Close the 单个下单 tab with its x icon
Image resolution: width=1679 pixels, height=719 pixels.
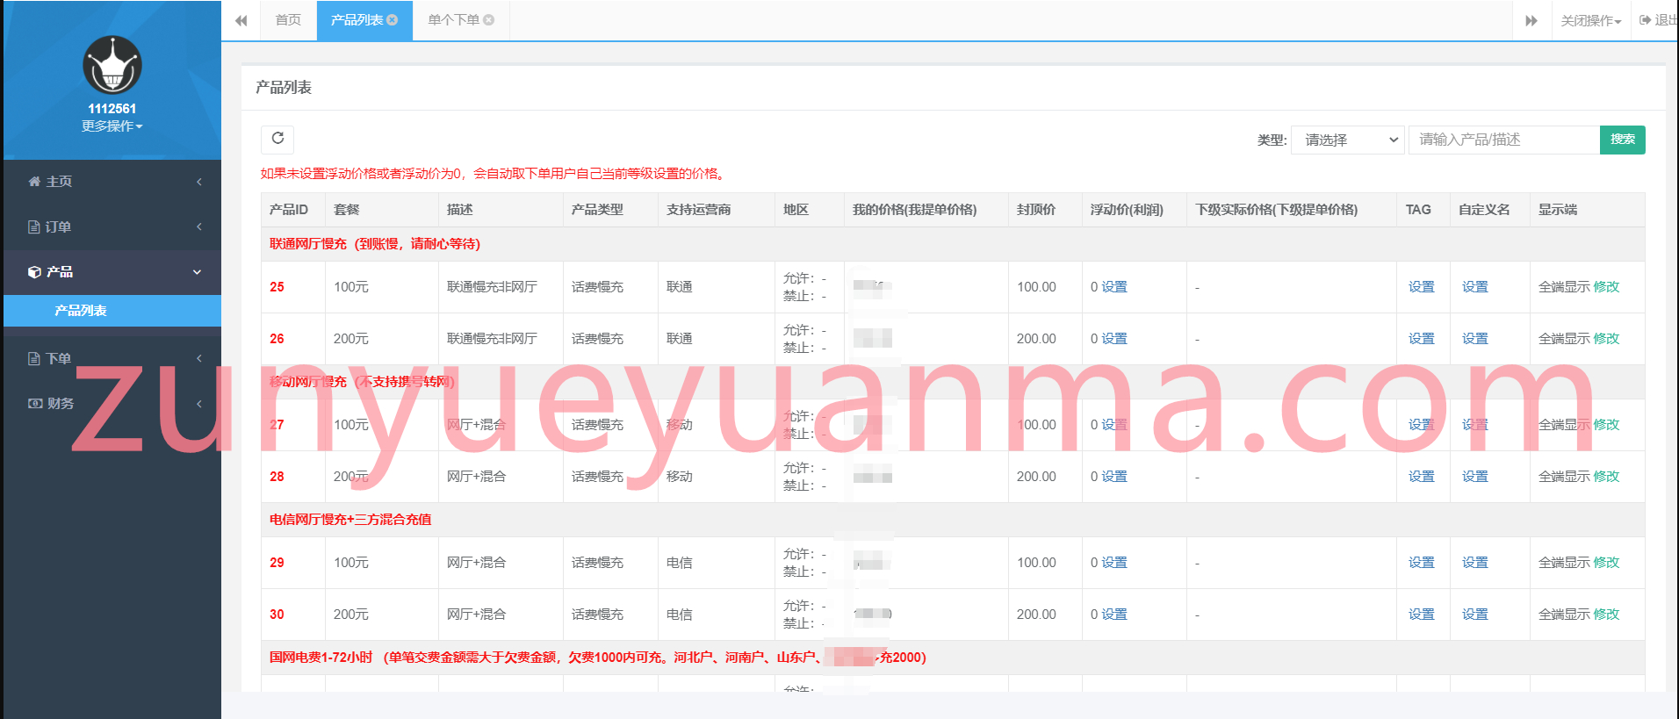489,19
